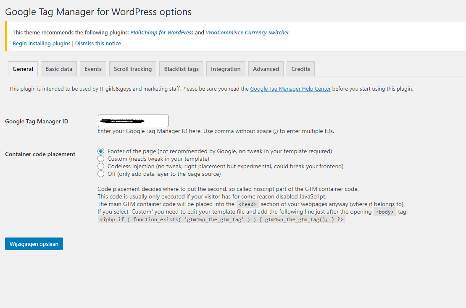This screenshot has width=466, height=308.
Task: Click 'This code is usually only executed' line
Action: pos(212,196)
